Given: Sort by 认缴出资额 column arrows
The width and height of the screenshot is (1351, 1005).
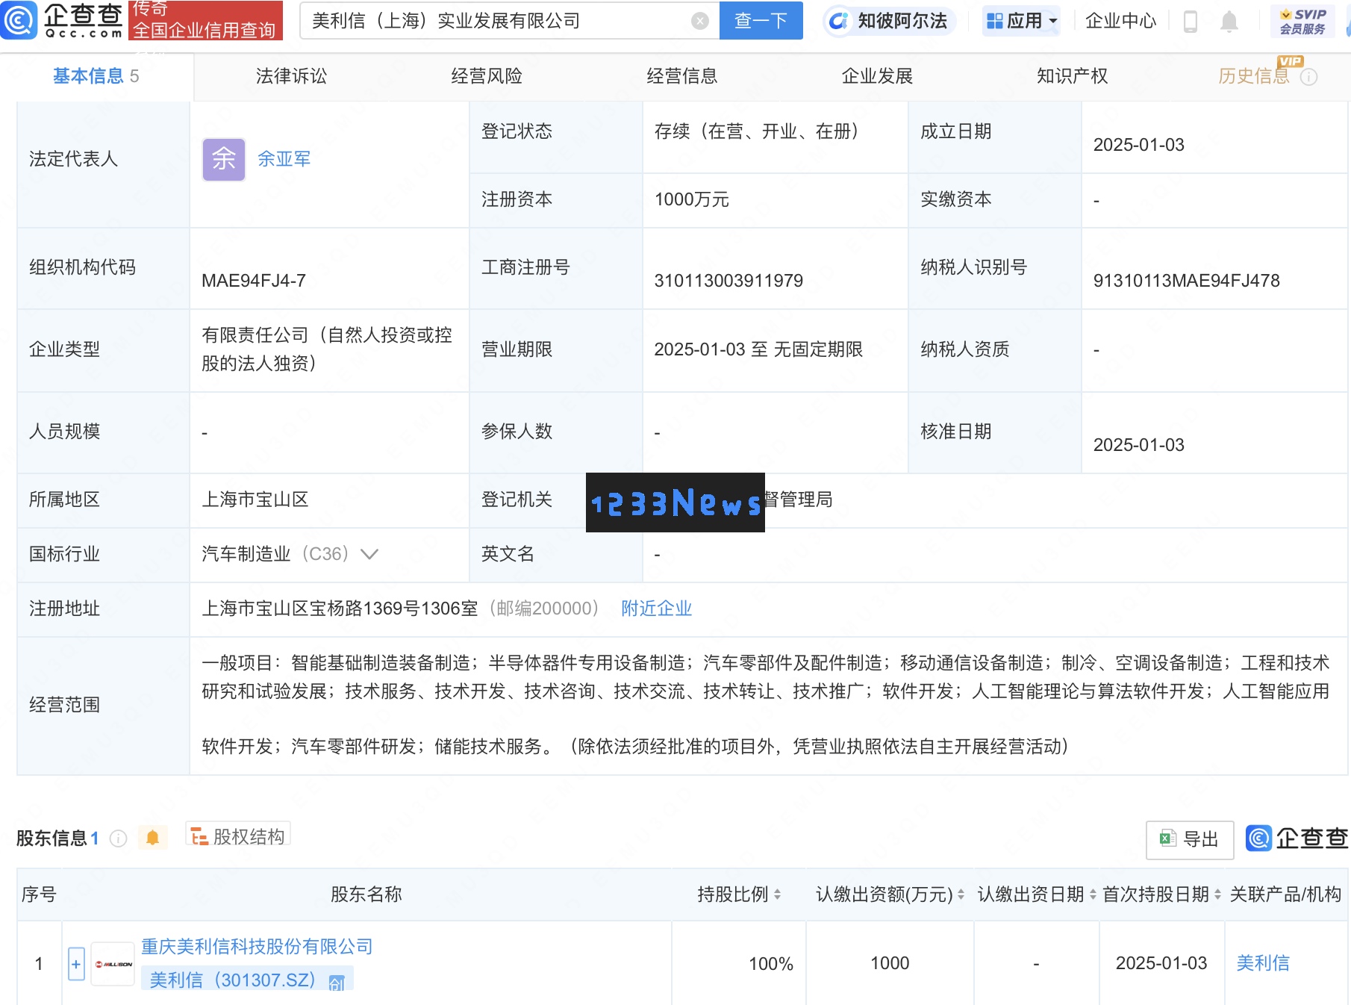Looking at the screenshot, I should tap(961, 894).
